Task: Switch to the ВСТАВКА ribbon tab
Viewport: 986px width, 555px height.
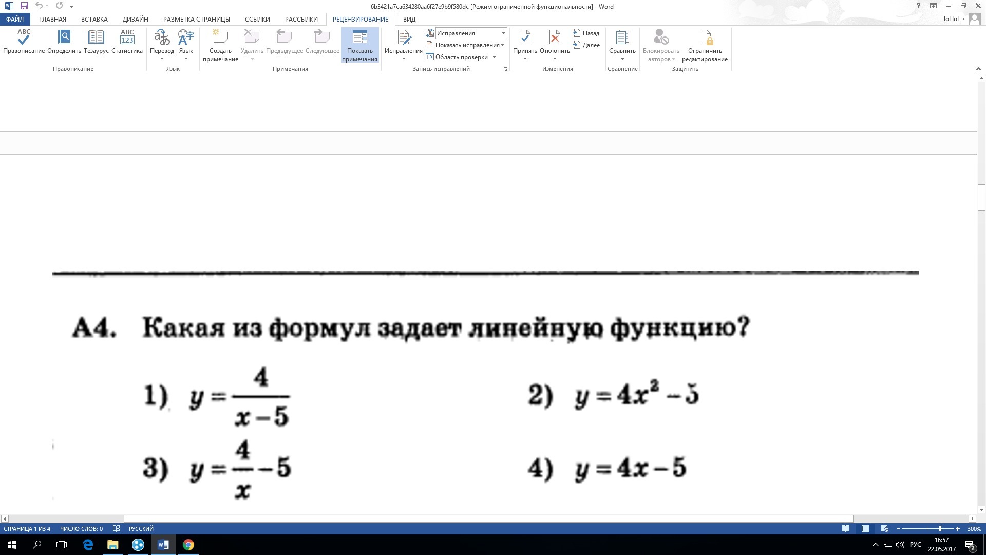Action: click(x=94, y=19)
